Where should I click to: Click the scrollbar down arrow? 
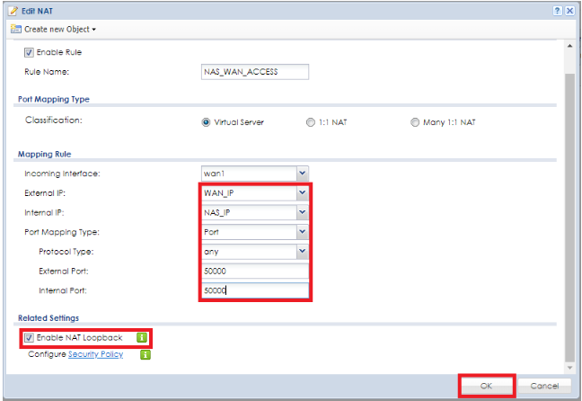569,368
